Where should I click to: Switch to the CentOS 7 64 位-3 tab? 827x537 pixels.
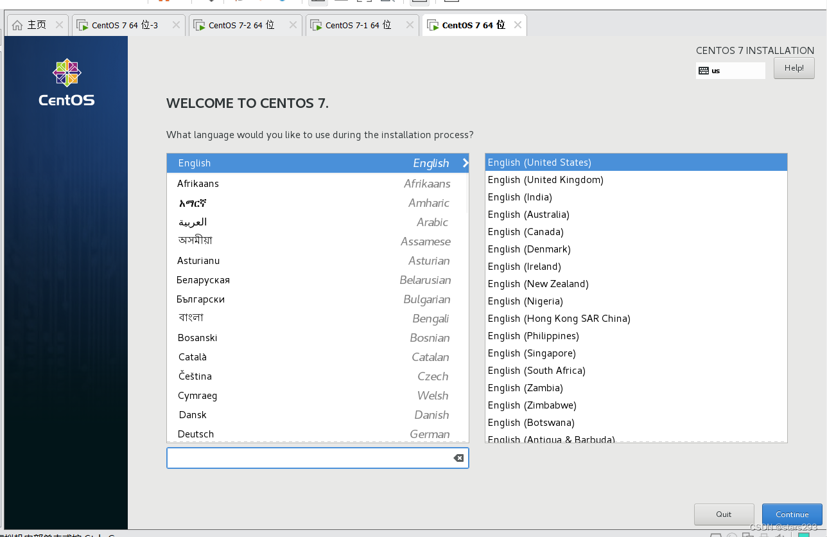(128, 25)
